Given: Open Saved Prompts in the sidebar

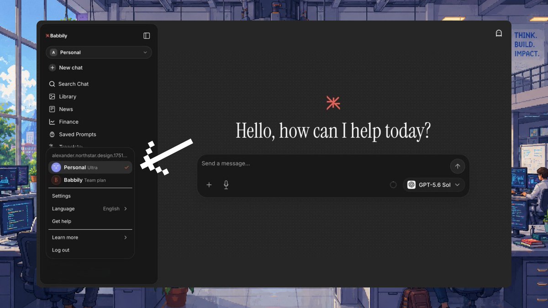Looking at the screenshot, I should click(73, 135).
